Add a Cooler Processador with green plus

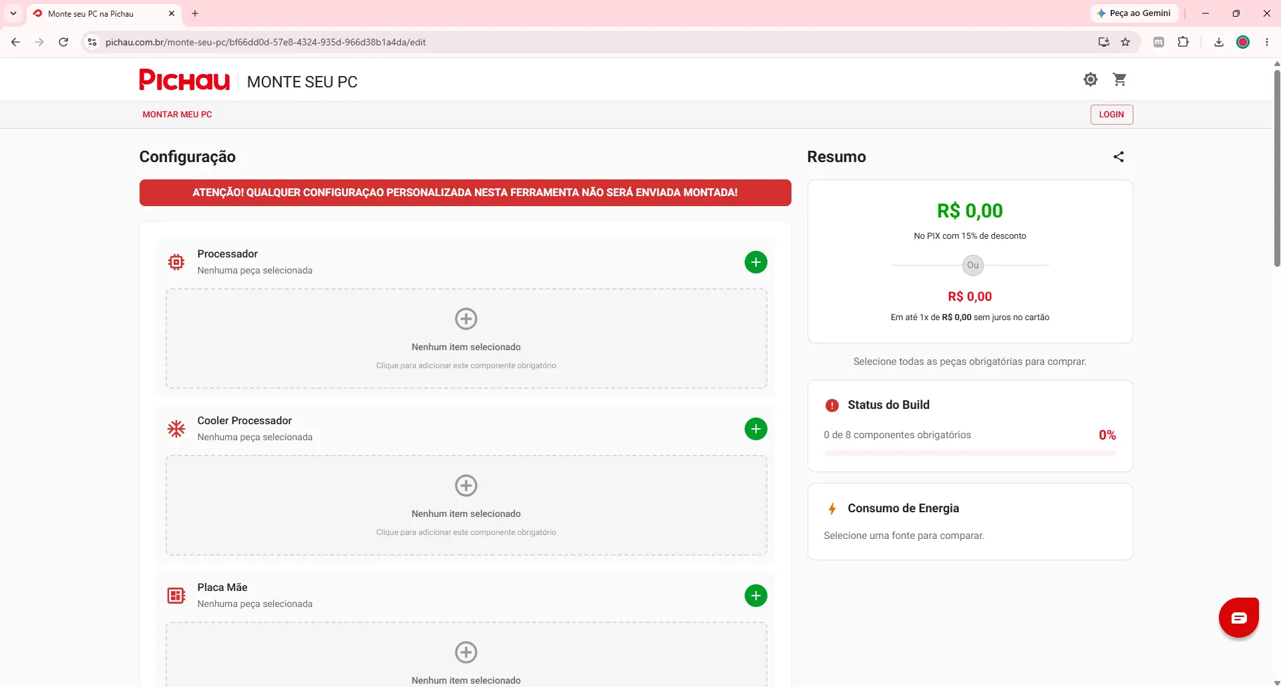[x=756, y=429]
